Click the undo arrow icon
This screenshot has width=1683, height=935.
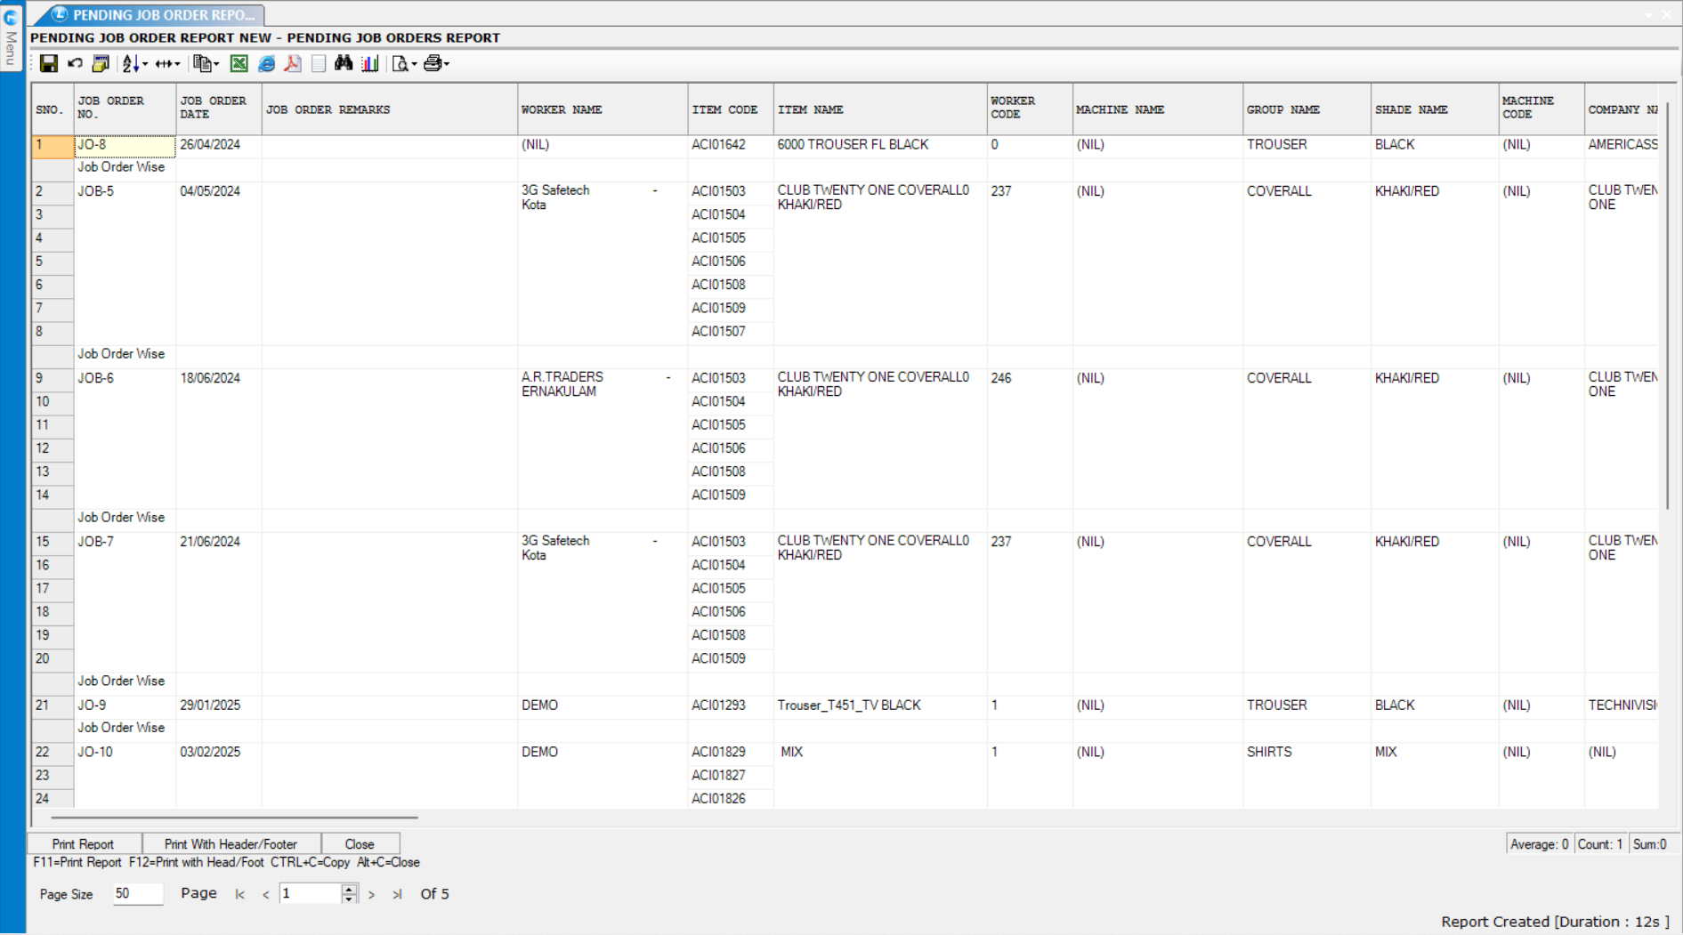(75, 63)
